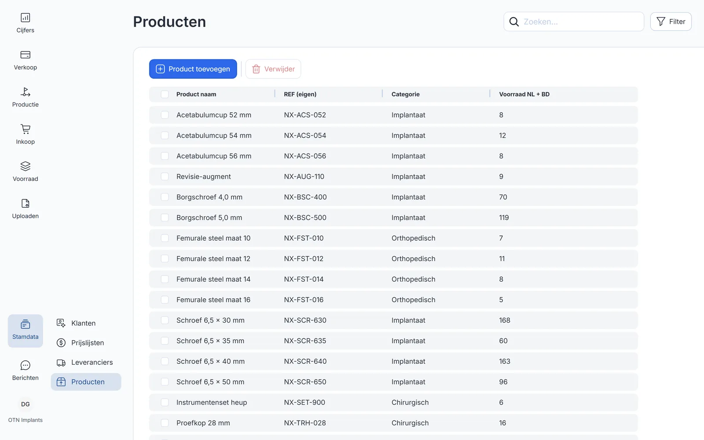Click the Acetabulumcup 54 mm product name

point(214,136)
